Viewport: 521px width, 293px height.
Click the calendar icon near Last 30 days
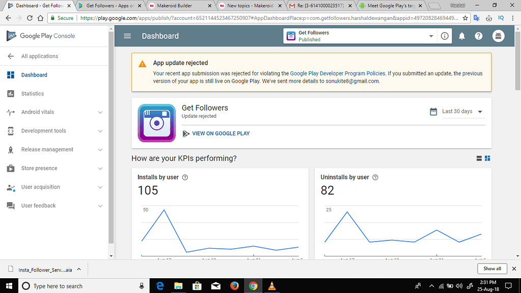point(433,112)
